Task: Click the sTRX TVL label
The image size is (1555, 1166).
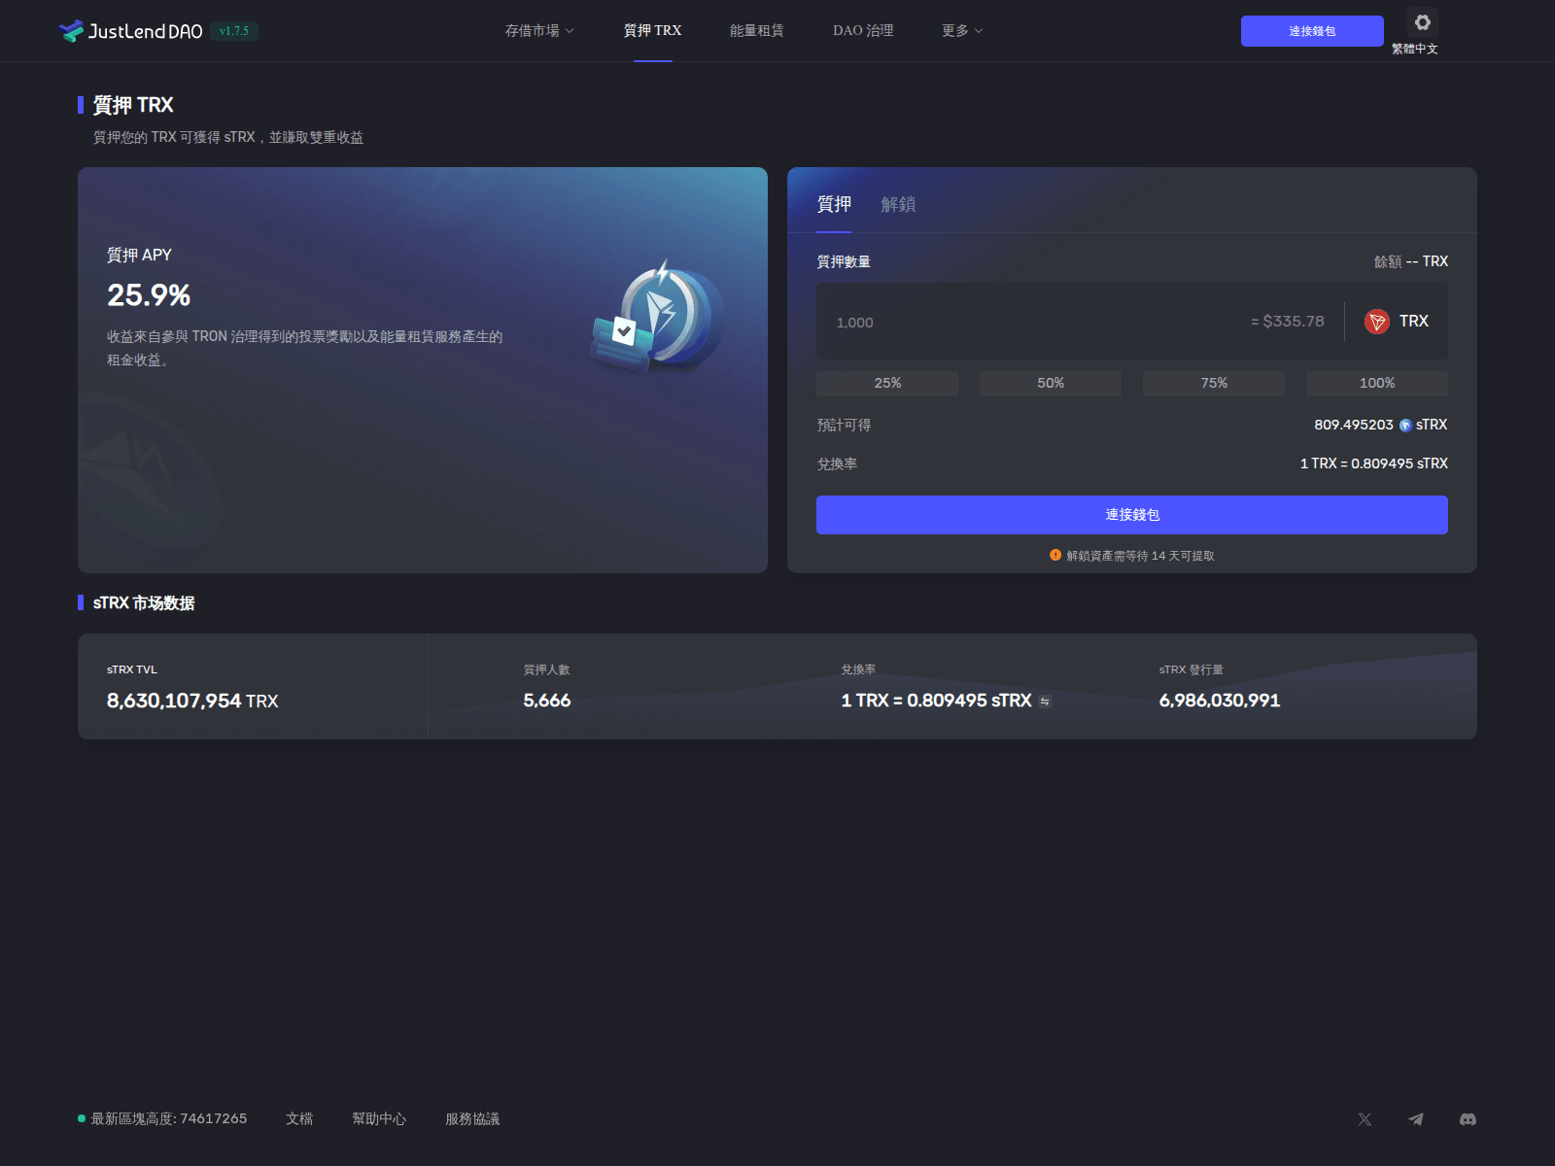Action: [132, 669]
